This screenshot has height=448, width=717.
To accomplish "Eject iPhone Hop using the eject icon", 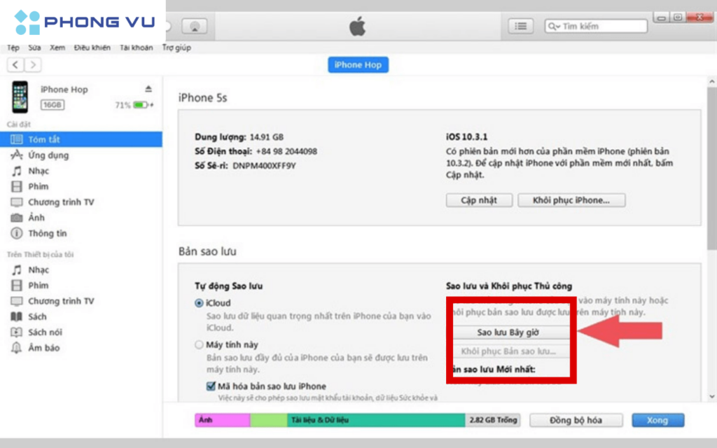I will pyautogui.click(x=148, y=89).
